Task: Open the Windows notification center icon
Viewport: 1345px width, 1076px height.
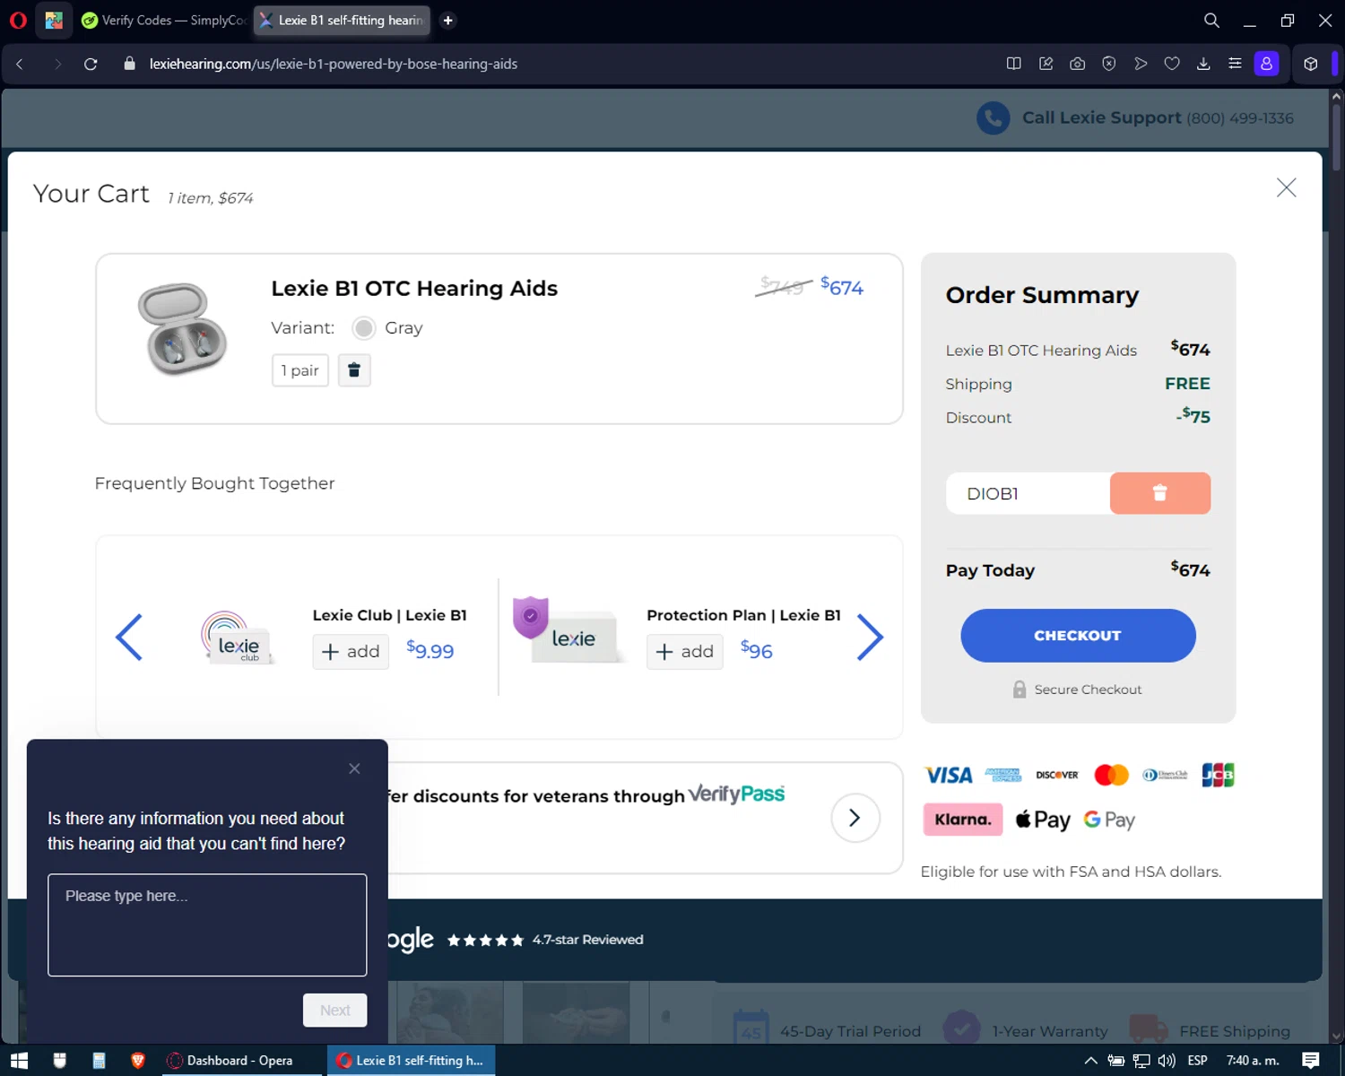Action: 1310,1061
